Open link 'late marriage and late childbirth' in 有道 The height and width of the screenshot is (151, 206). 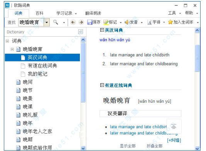point(138,127)
